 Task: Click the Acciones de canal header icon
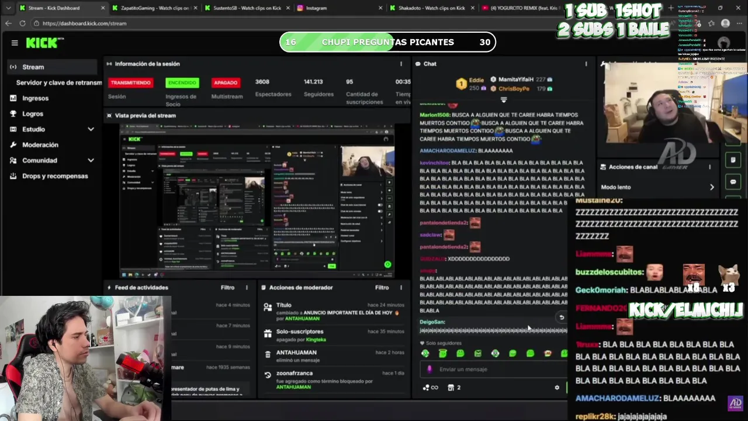tap(603, 167)
